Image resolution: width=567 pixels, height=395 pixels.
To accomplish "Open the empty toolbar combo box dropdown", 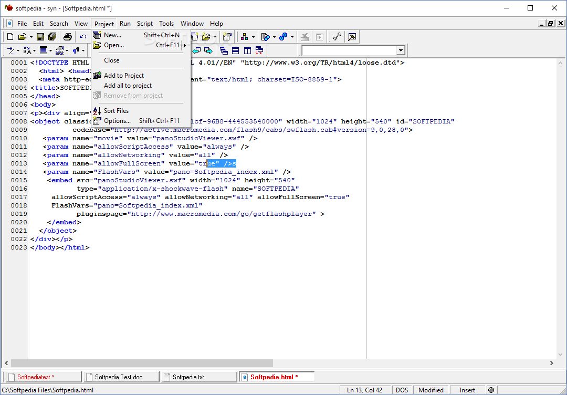I will (x=400, y=50).
